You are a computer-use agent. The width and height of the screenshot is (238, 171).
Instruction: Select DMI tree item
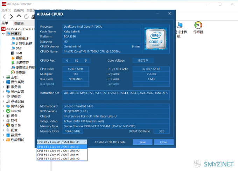click(19, 48)
